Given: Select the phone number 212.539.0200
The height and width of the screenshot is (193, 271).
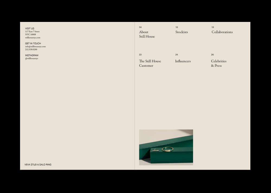Looking at the screenshot, I should pos(31,49).
